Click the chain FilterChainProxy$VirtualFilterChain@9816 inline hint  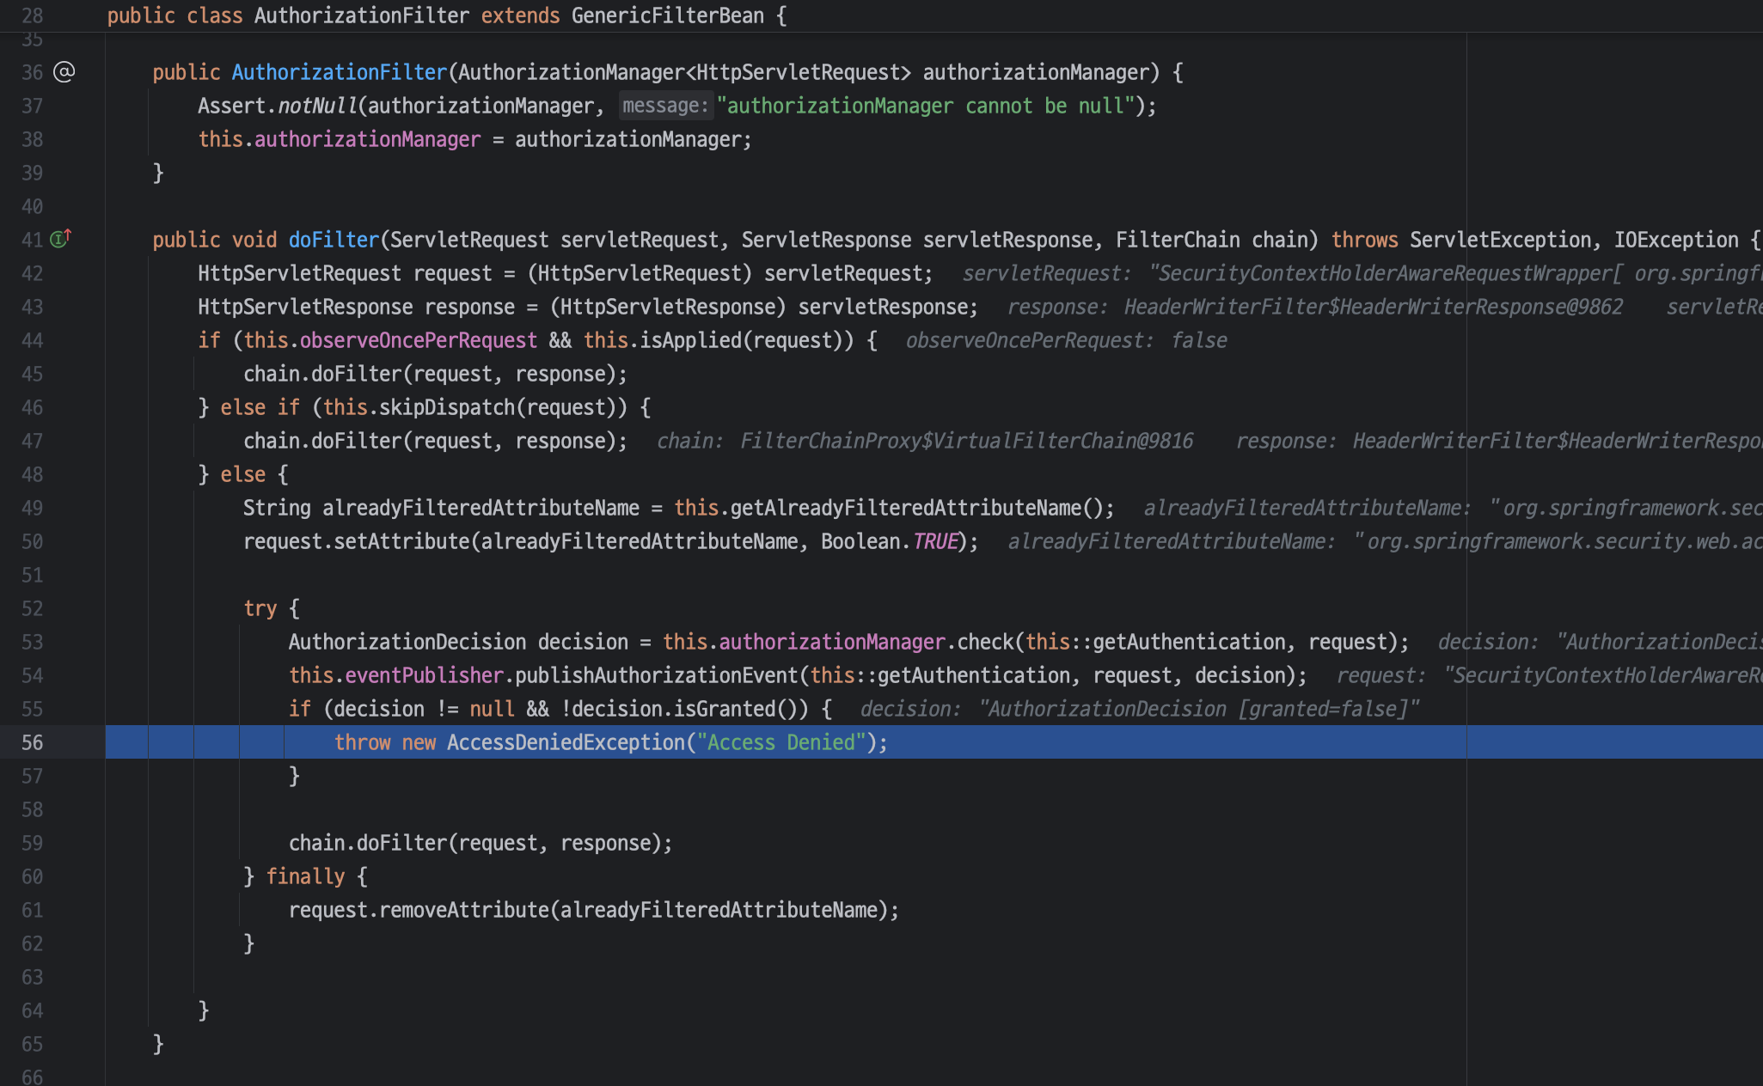pyautogui.click(x=925, y=441)
